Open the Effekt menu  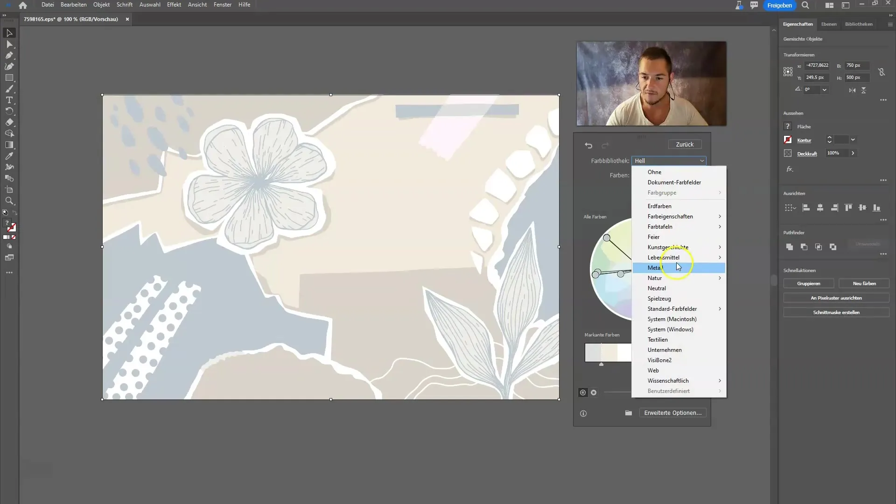point(174,5)
